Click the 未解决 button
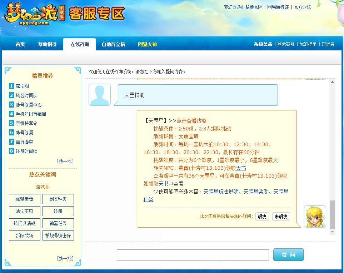Viewport: 344px width, 273px height. (x=280, y=217)
